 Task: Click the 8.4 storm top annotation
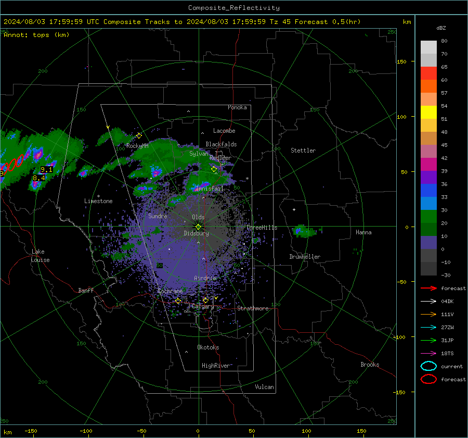tap(39, 178)
